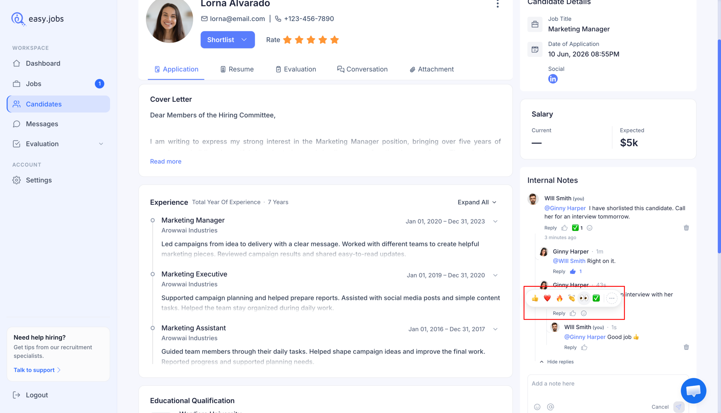The height and width of the screenshot is (413, 721).
Task: Delete the "Good job" reply
Action: tap(686, 347)
